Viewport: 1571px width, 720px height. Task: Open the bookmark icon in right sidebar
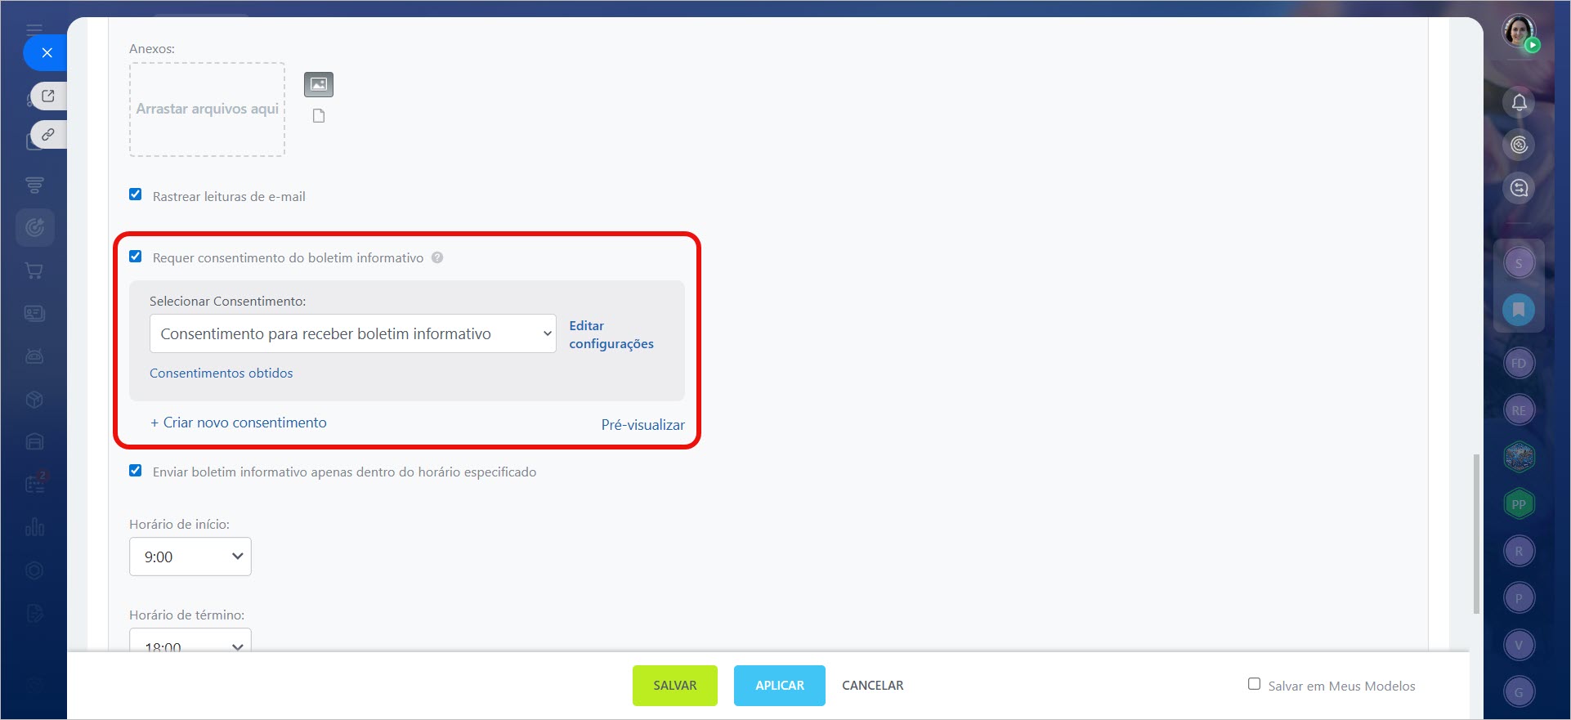[x=1519, y=310]
